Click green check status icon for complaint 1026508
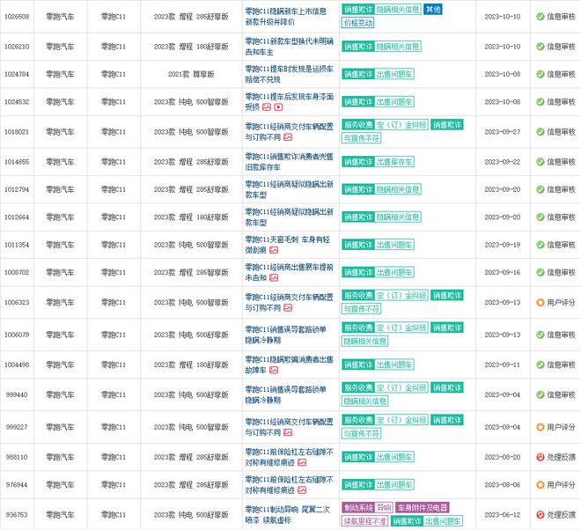The height and width of the screenshot is (530, 581). [x=541, y=17]
